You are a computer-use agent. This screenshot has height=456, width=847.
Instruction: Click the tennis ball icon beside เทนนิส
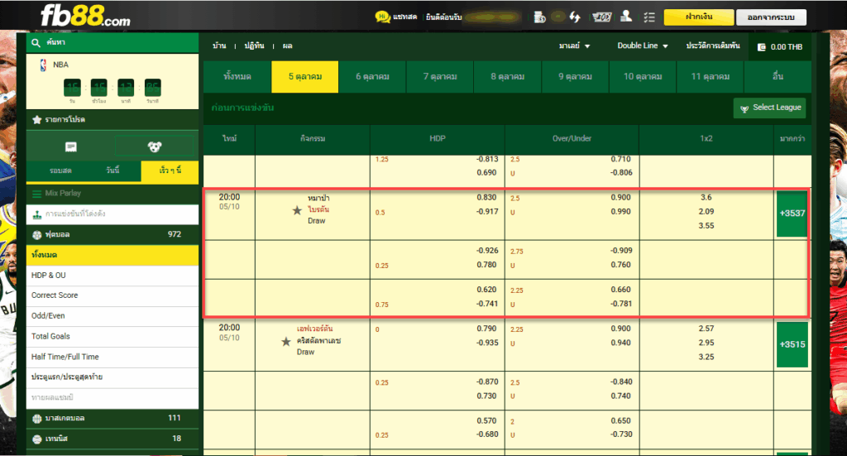point(36,439)
